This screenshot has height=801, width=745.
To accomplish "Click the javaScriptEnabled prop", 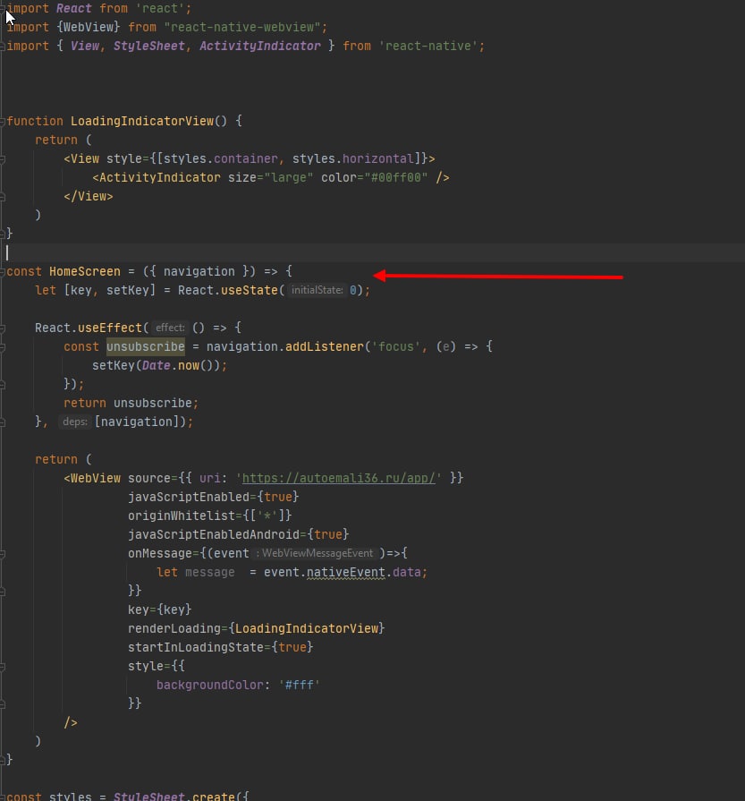I will click(x=189, y=497).
